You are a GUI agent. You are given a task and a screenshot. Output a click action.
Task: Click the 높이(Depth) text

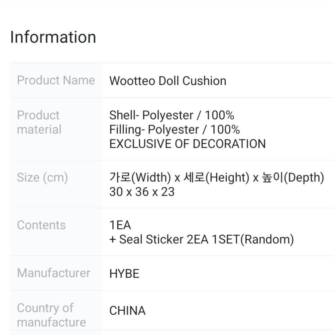point(292,177)
